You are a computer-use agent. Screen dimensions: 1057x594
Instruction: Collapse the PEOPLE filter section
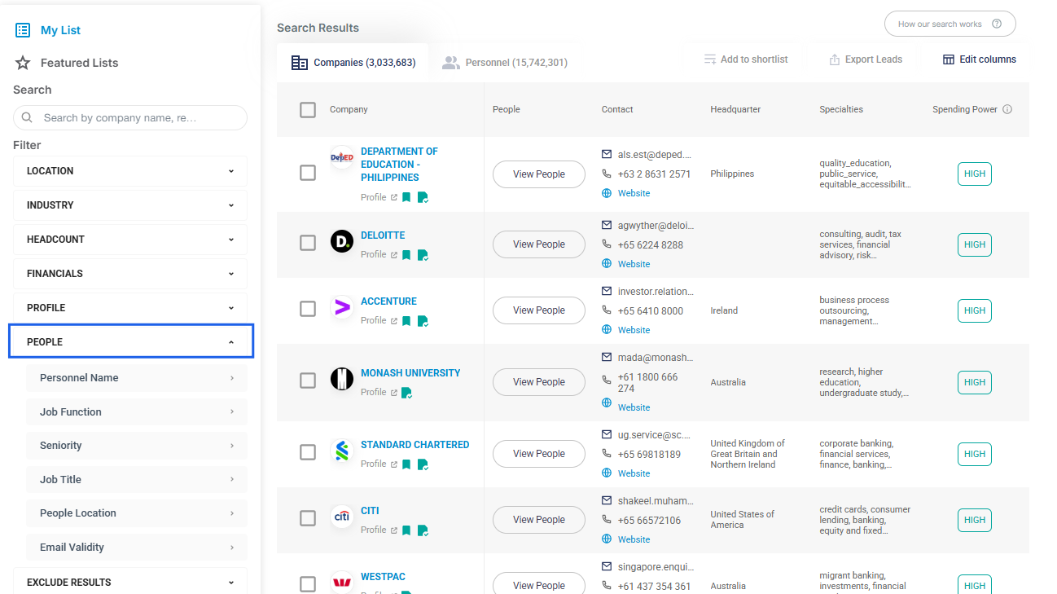tap(131, 341)
